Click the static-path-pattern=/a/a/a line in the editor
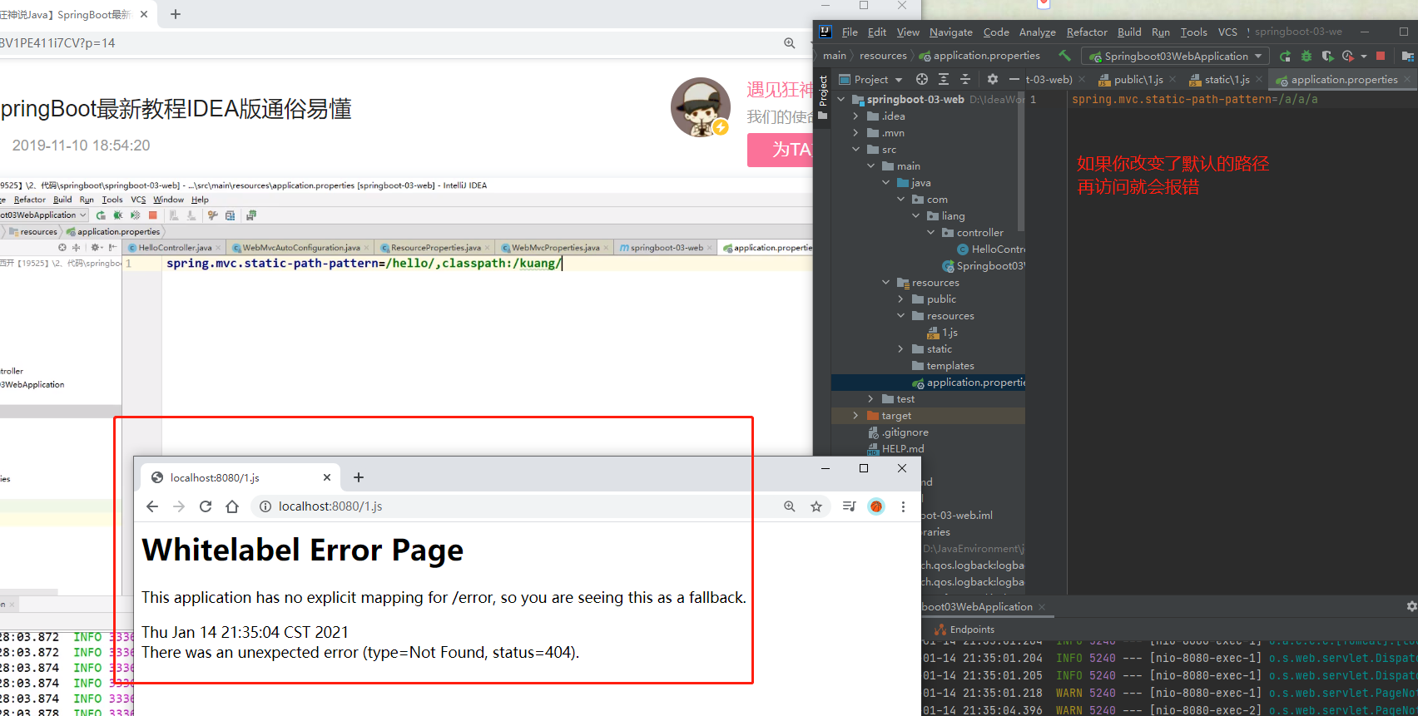1418x716 pixels. tap(1194, 99)
